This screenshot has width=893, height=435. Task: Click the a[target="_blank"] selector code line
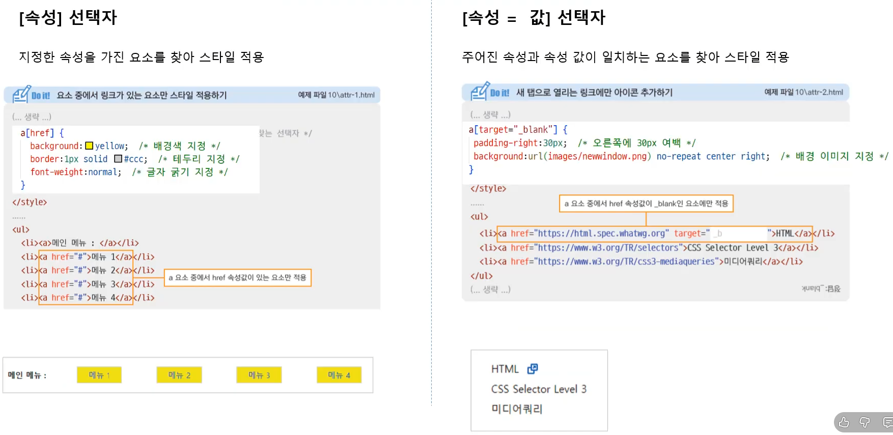pyautogui.click(x=517, y=130)
